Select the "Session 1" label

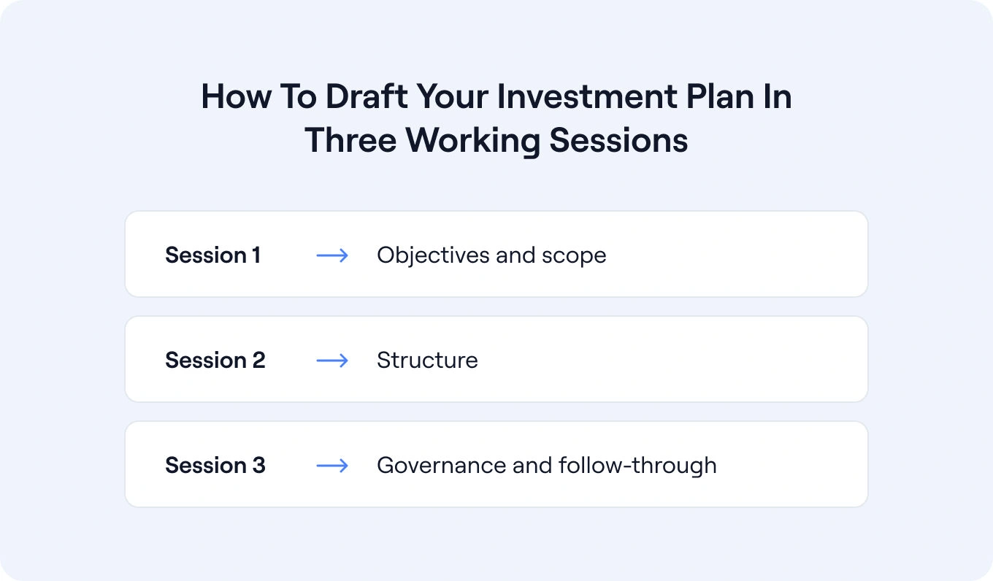(212, 255)
